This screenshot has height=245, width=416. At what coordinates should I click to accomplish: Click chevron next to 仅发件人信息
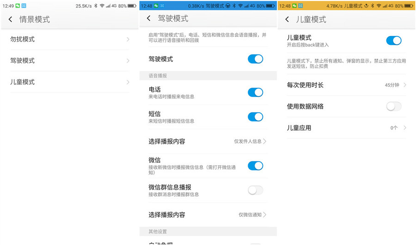tap(264, 141)
